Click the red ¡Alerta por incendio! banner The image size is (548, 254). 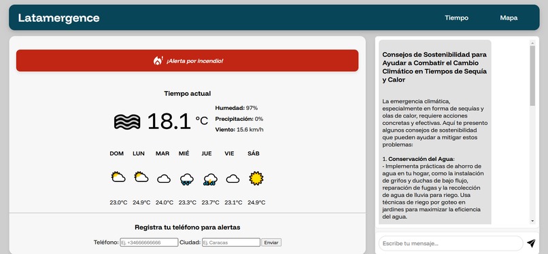tap(187, 60)
